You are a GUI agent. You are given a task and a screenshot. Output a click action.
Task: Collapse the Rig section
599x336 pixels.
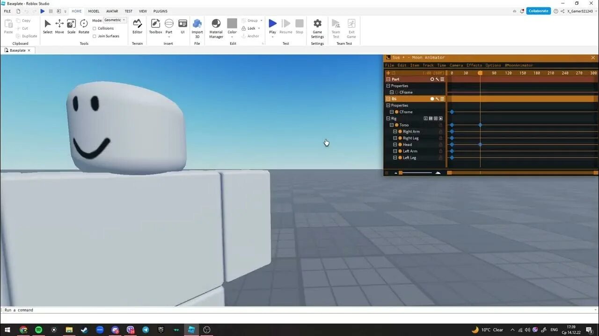388,119
